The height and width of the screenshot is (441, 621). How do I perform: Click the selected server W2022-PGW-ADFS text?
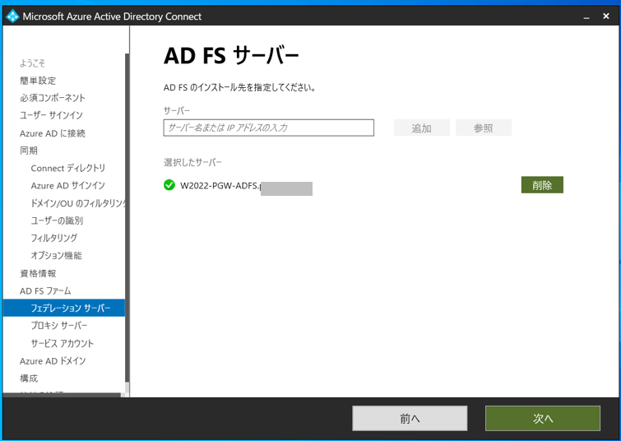(x=220, y=185)
